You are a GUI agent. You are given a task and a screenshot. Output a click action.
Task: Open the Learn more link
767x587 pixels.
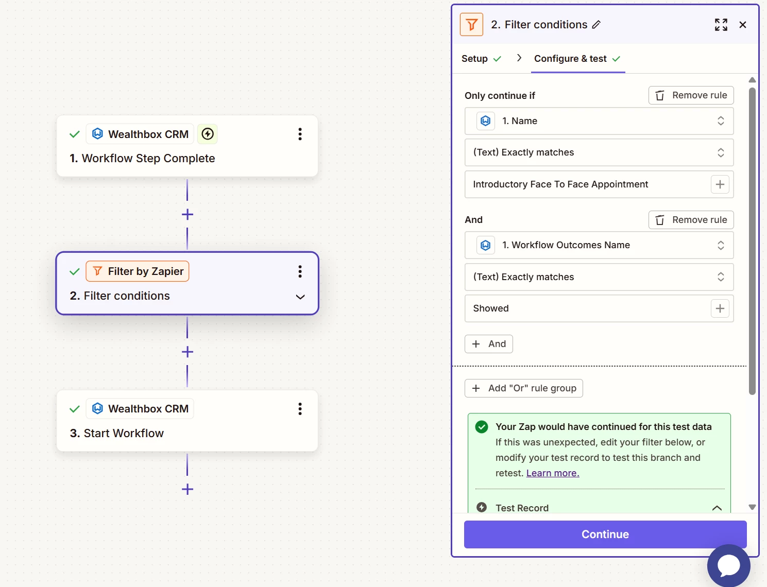click(x=553, y=473)
